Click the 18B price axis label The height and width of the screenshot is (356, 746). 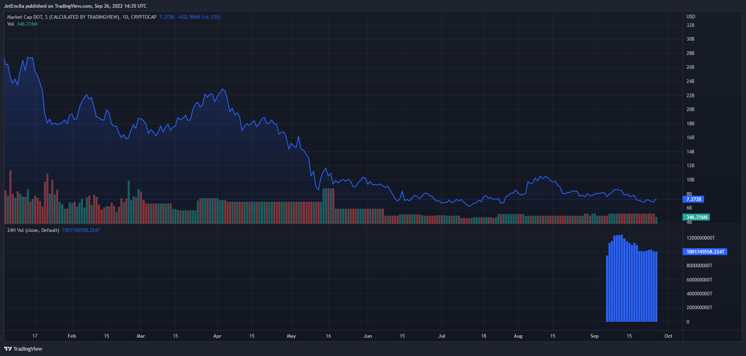tap(690, 124)
